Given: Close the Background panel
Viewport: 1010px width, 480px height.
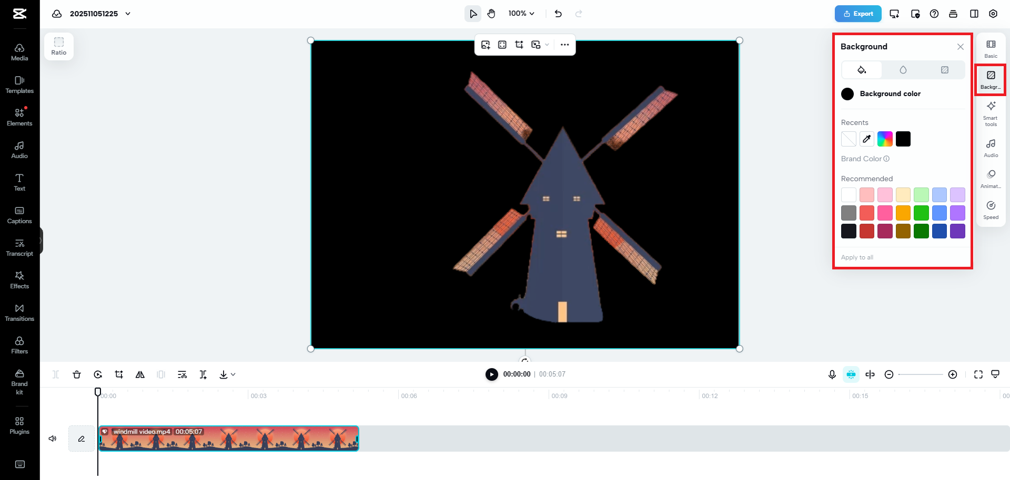Looking at the screenshot, I should click(961, 47).
